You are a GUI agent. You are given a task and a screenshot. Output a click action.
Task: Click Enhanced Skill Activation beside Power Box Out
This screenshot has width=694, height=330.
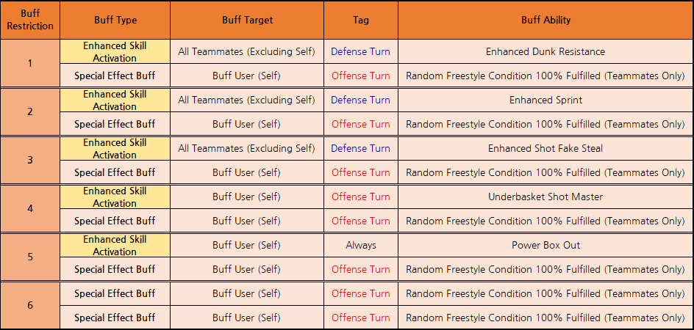tap(115, 246)
